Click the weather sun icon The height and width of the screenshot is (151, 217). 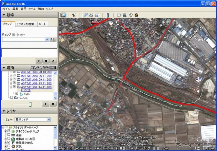pyautogui.click(x=13, y=146)
